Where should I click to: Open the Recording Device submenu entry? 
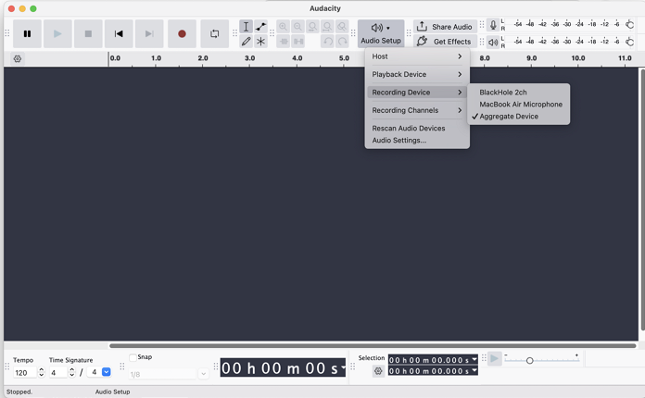(417, 93)
